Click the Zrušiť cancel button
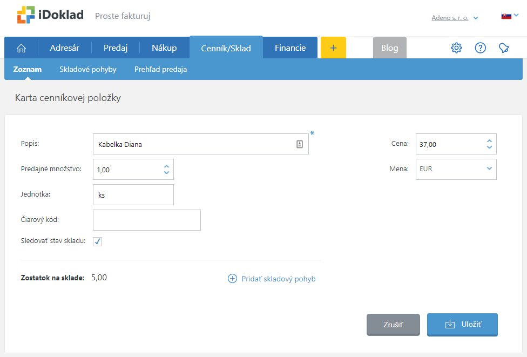The width and height of the screenshot is (527, 357). [393, 325]
